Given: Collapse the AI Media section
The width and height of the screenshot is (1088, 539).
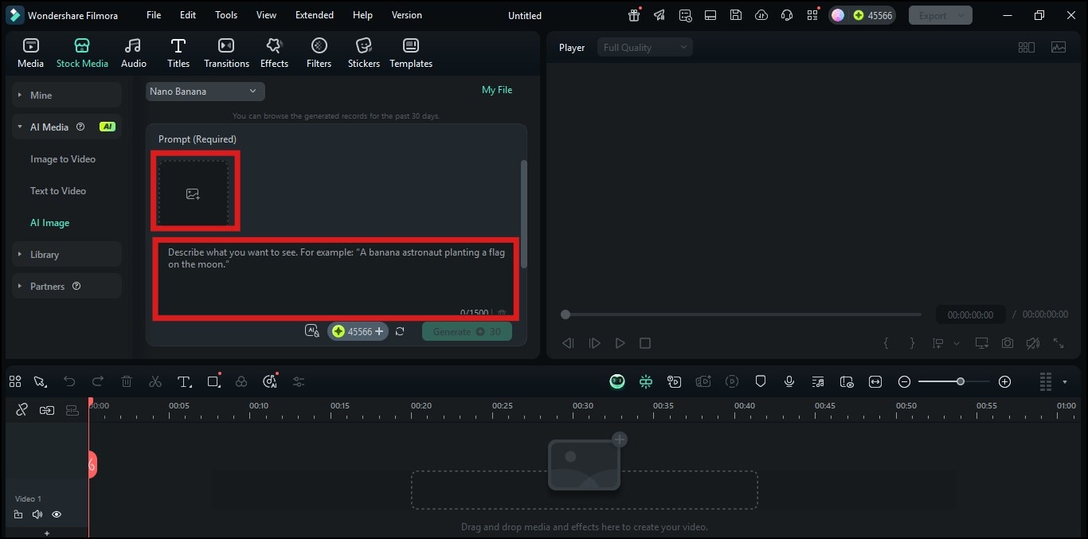Looking at the screenshot, I should (66, 127).
